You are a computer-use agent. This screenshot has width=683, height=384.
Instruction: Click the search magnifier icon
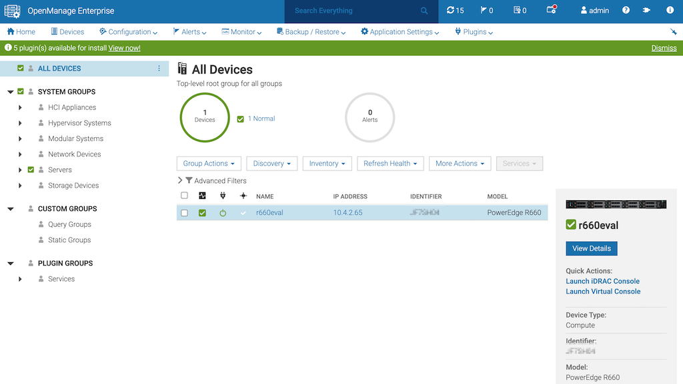pyautogui.click(x=424, y=11)
